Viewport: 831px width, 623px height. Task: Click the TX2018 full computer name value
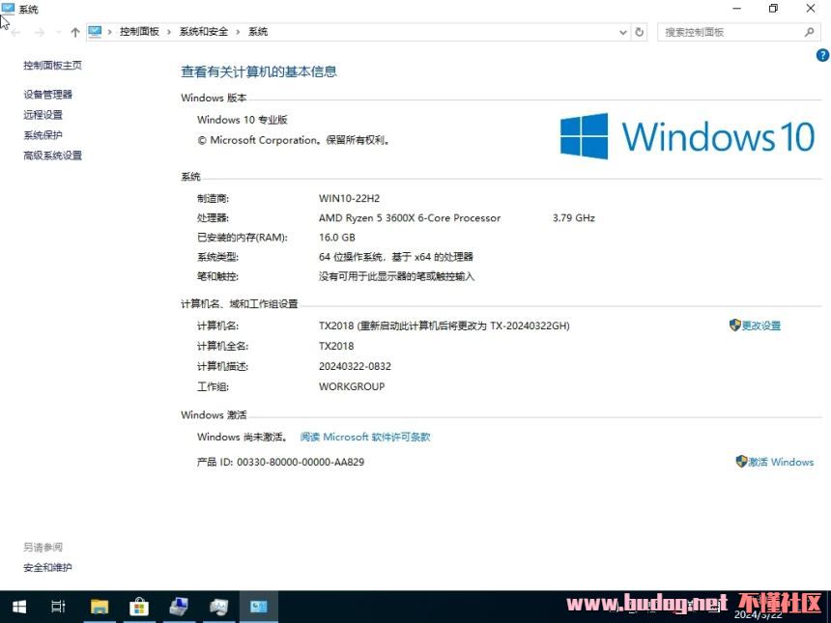pos(336,346)
